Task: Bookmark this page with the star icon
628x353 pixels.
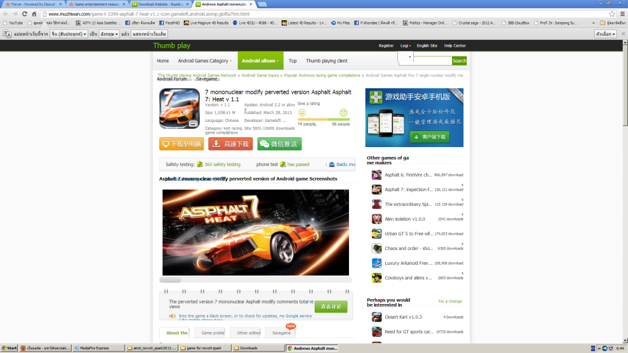Action: click(x=612, y=14)
